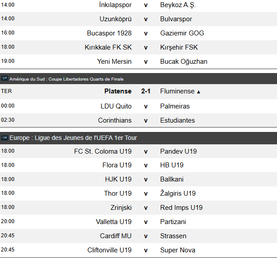This screenshot has height=259, width=277.
Task: Expand the arrow next to Fluminense
Action: point(199,92)
